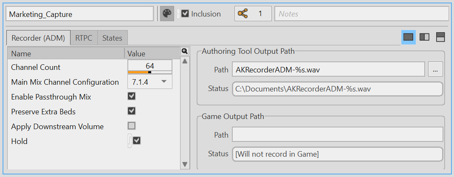The height and width of the screenshot is (177, 454).
Task: Click the search magnifier icon in property list
Action: pos(184,51)
